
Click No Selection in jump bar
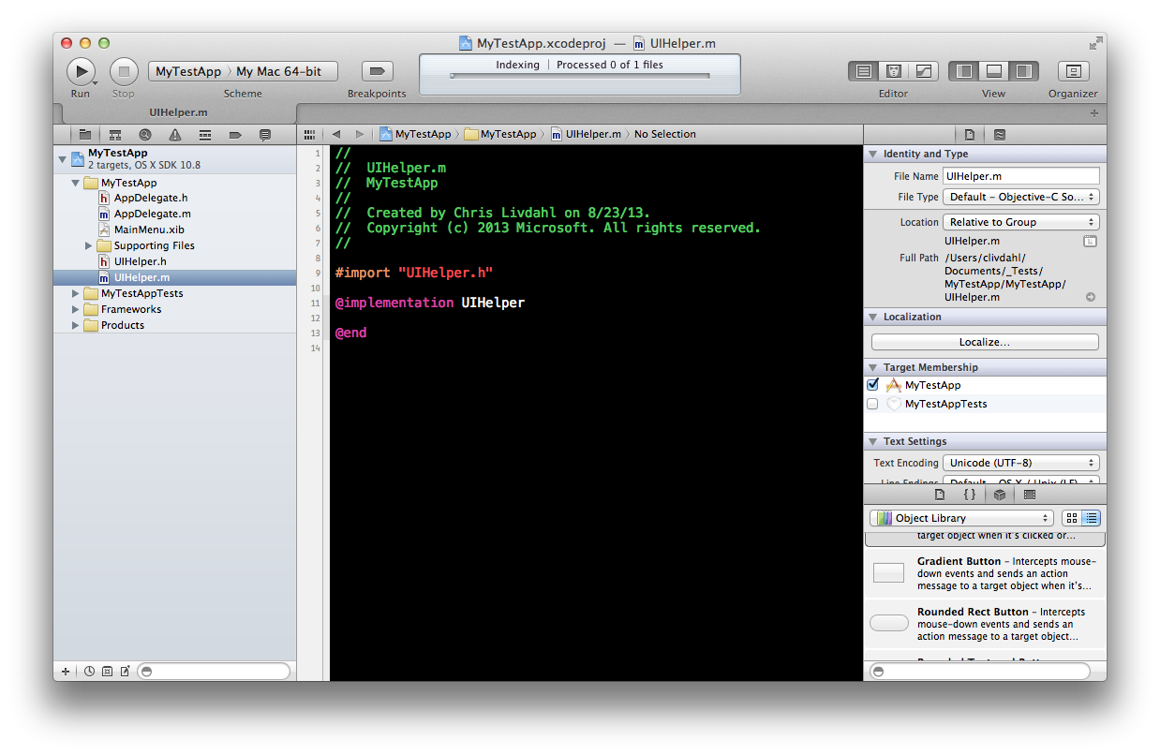coord(665,134)
